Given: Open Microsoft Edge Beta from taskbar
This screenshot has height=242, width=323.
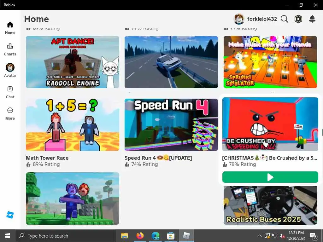Looking at the screenshot, I should tap(156, 236).
